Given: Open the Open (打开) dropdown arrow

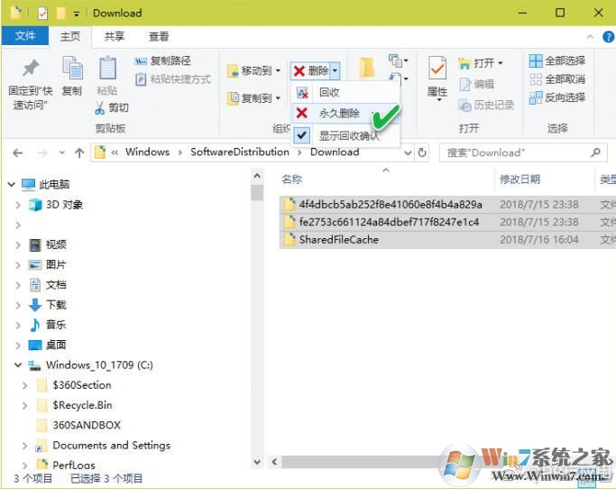Looking at the screenshot, I should click(x=501, y=63).
